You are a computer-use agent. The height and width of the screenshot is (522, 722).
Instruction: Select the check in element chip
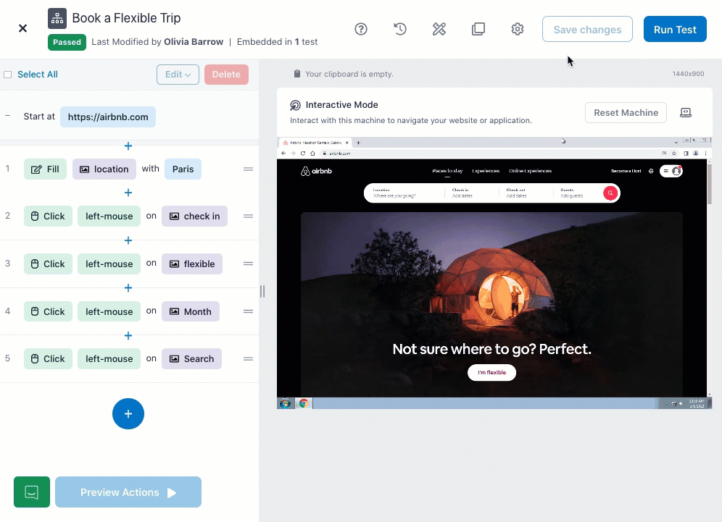pos(194,216)
